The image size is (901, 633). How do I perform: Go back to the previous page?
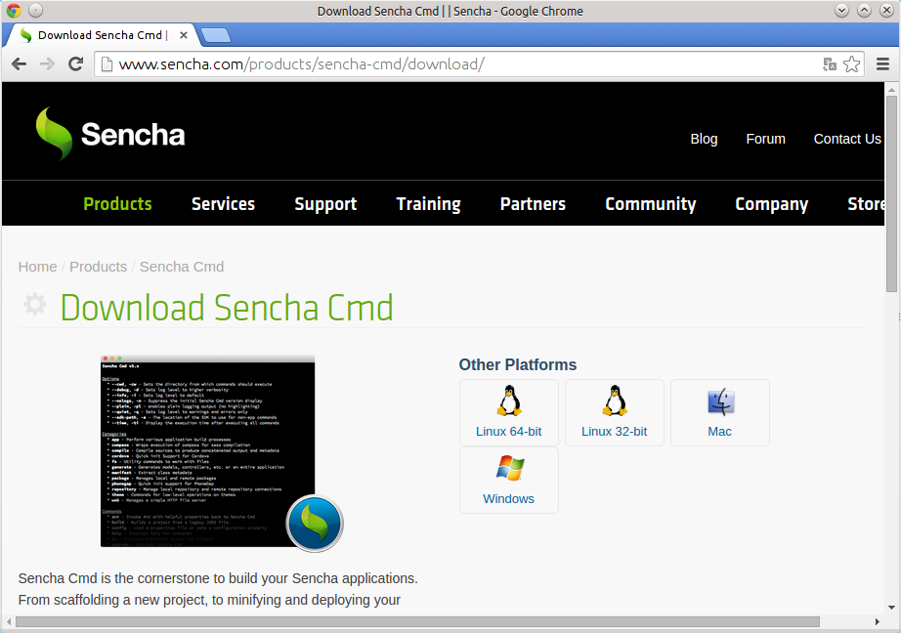click(x=19, y=63)
